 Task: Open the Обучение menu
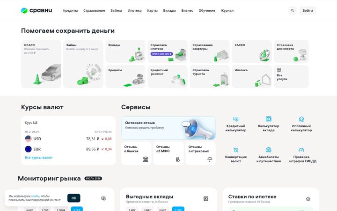click(x=207, y=10)
